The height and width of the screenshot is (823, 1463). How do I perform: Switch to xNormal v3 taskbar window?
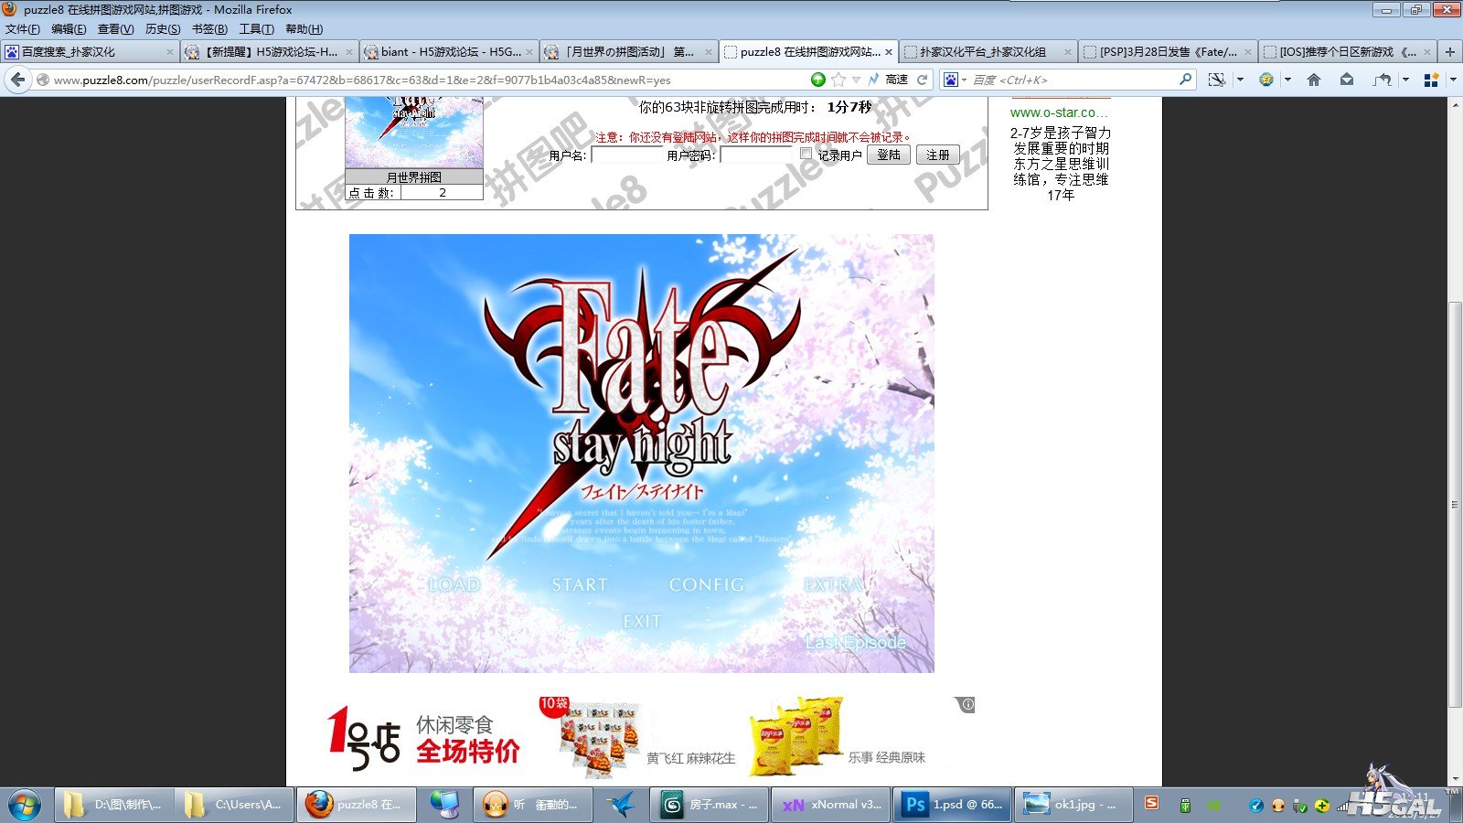click(x=833, y=805)
